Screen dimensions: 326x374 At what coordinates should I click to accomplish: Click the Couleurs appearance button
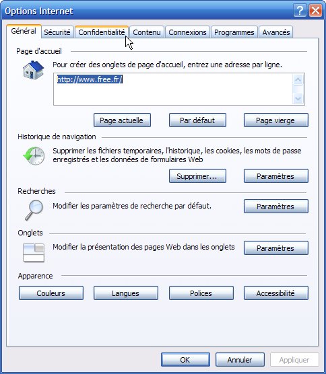pos(51,293)
